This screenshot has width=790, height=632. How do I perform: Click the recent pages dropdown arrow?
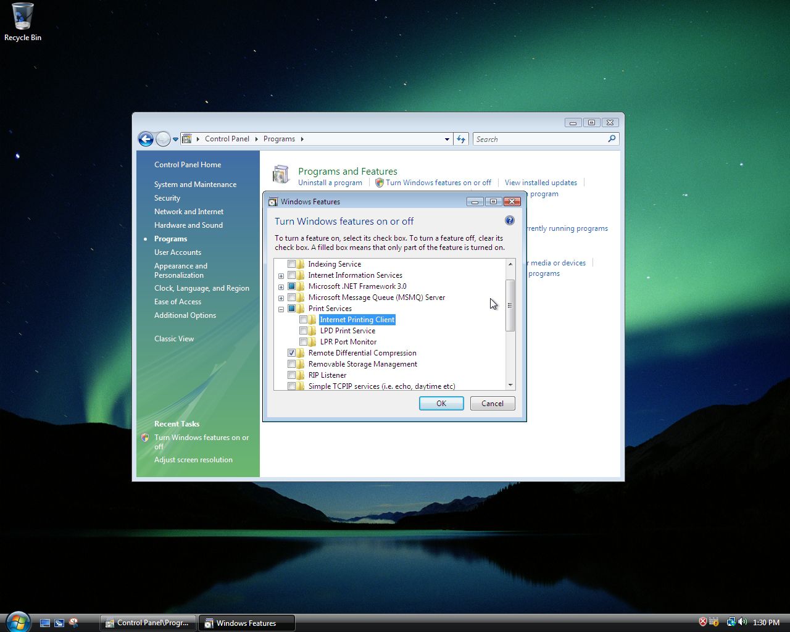click(175, 139)
